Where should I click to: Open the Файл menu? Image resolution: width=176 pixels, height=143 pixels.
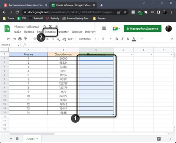[x=17, y=32]
